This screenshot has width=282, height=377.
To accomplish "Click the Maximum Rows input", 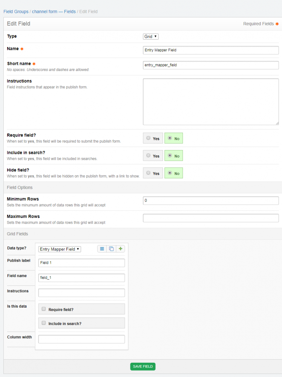I will pyautogui.click(x=211, y=218).
